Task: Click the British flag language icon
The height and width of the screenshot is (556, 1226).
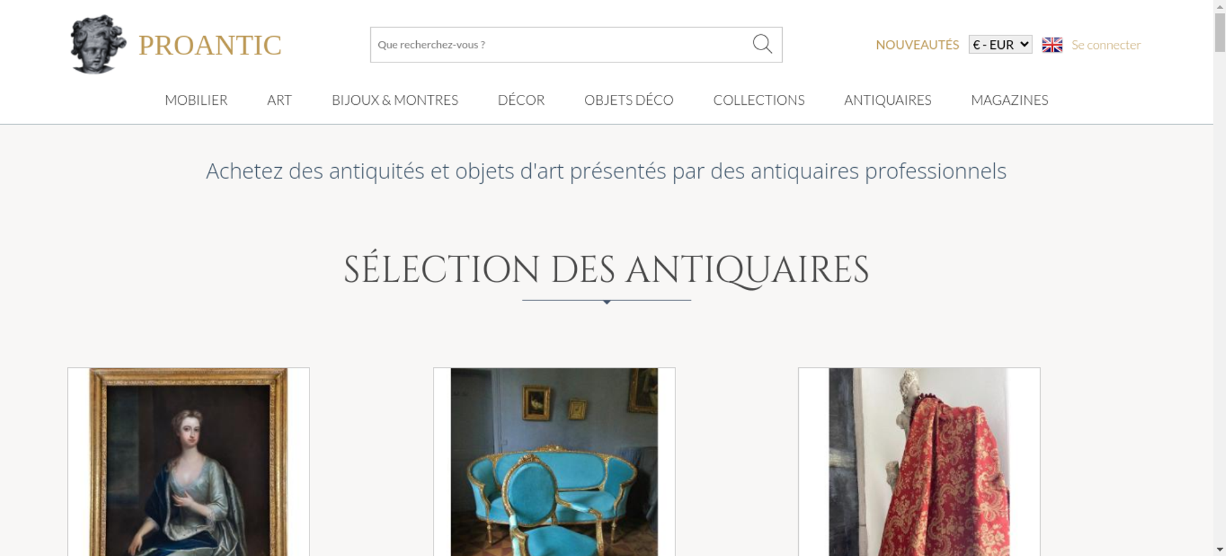Action: tap(1052, 45)
